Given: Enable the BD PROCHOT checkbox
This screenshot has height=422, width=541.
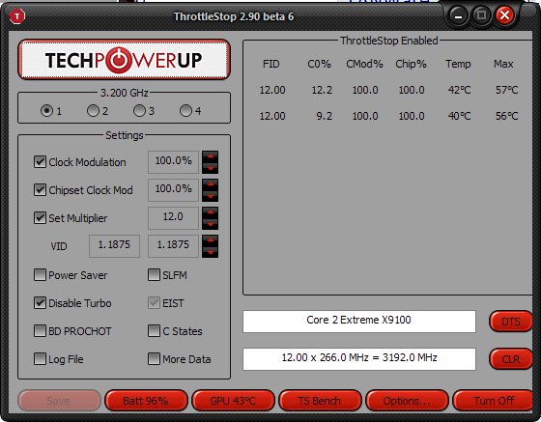Looking at the screenshot, I should click(x=40, y=330).
